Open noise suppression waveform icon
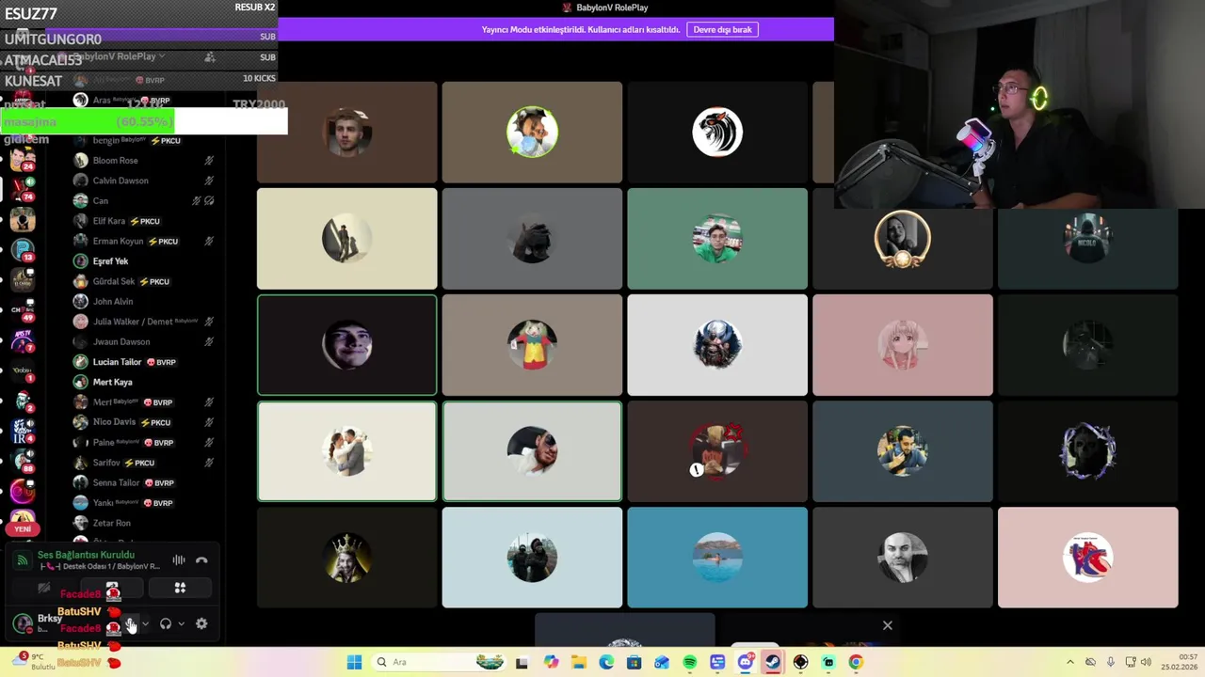Image resolution: width=1205 pixels, height=677 pixels. pyautogui.click(x=179, y=560)
